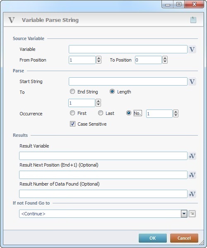Image resolution: width=207 pixels, height=248 pixels.
Task: Cancel the Variable Parse String dialog
Action: click(184, 238)
